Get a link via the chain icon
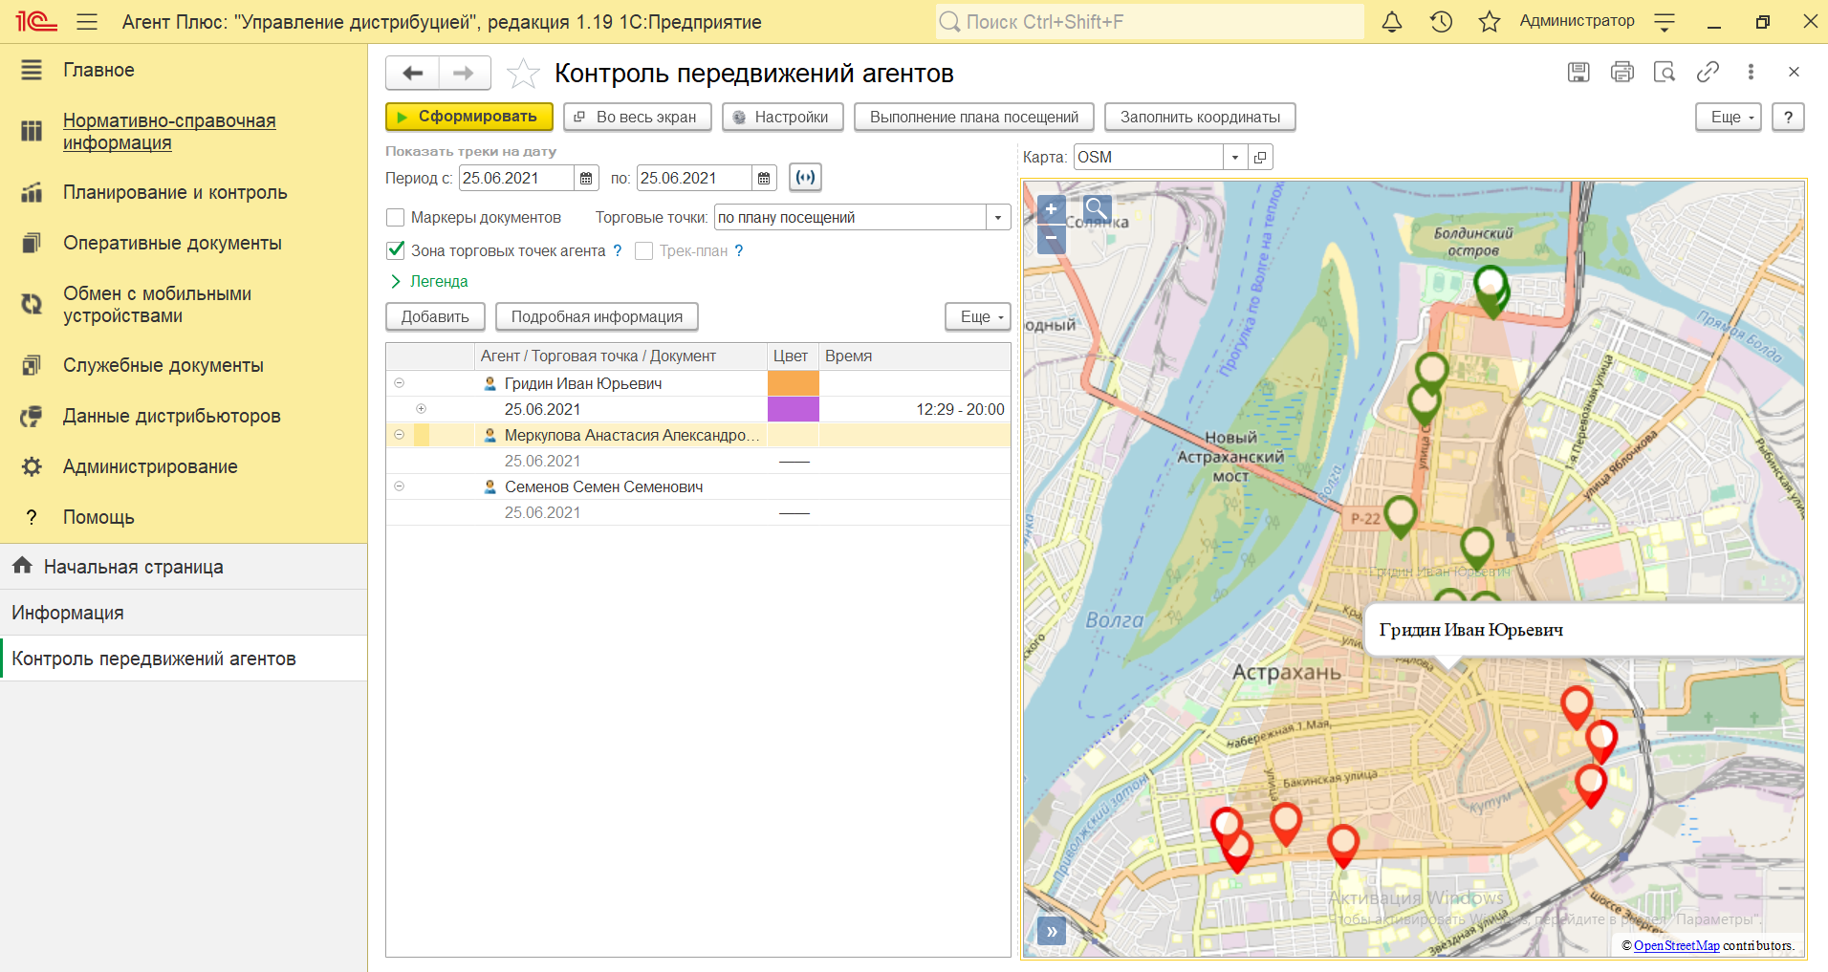Image resolution: width=1828 pixels, height=972 pixels. (1708, 72)
